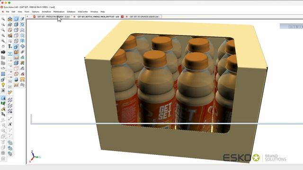Click the open carton box icon
Viewport: 303px width, 170px height.
(10, 19)
